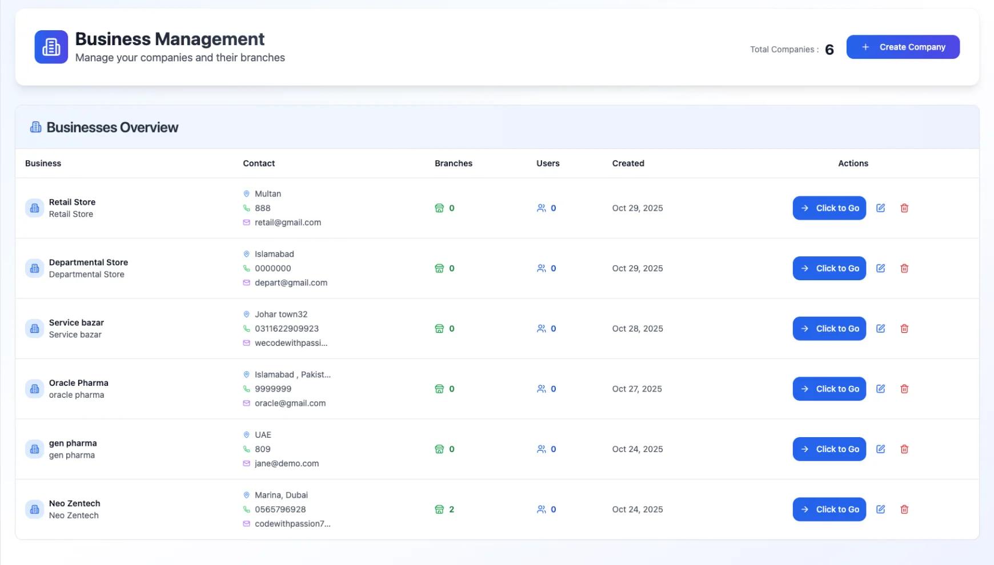Click the Oracle Pharma building icon

click(34, 389)
